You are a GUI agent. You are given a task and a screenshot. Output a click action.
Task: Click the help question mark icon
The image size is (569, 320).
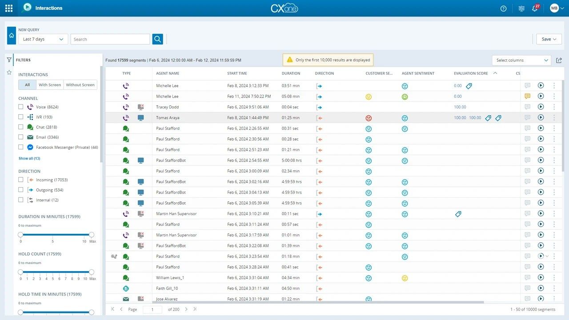(x=504, y=8)
